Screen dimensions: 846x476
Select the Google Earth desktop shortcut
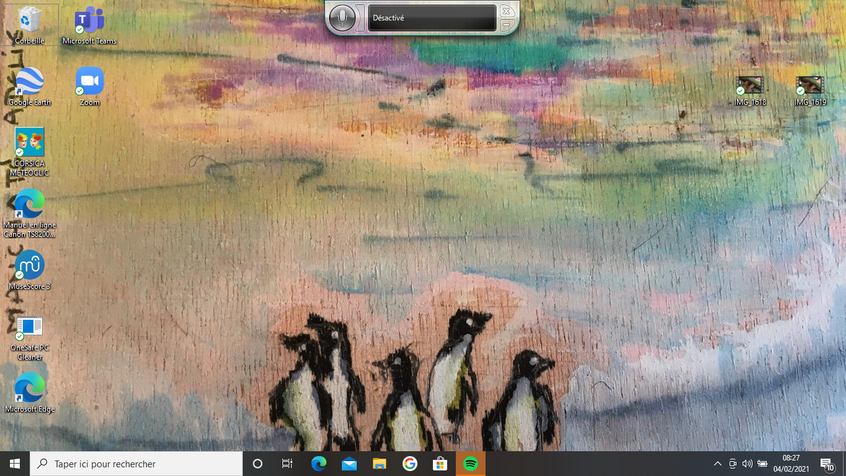pos(30,87)
